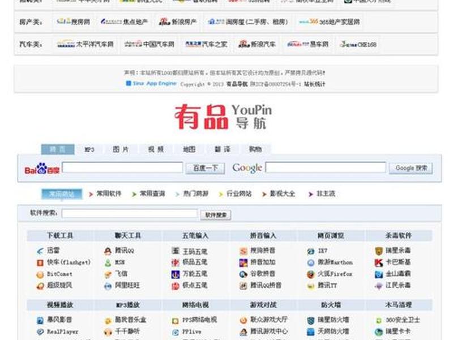
Task: Click the Sina App Engine link
Action: click(151, 83)
